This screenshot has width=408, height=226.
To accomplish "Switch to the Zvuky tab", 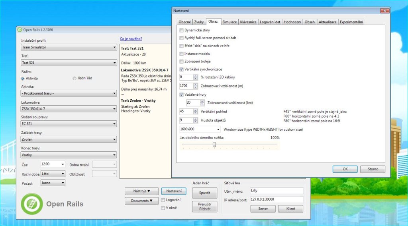I will (x=199, y=22).
